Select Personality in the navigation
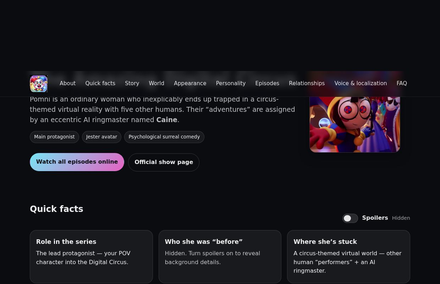The height and width of the screenshot is (284, 440). (x=231, y=83)
